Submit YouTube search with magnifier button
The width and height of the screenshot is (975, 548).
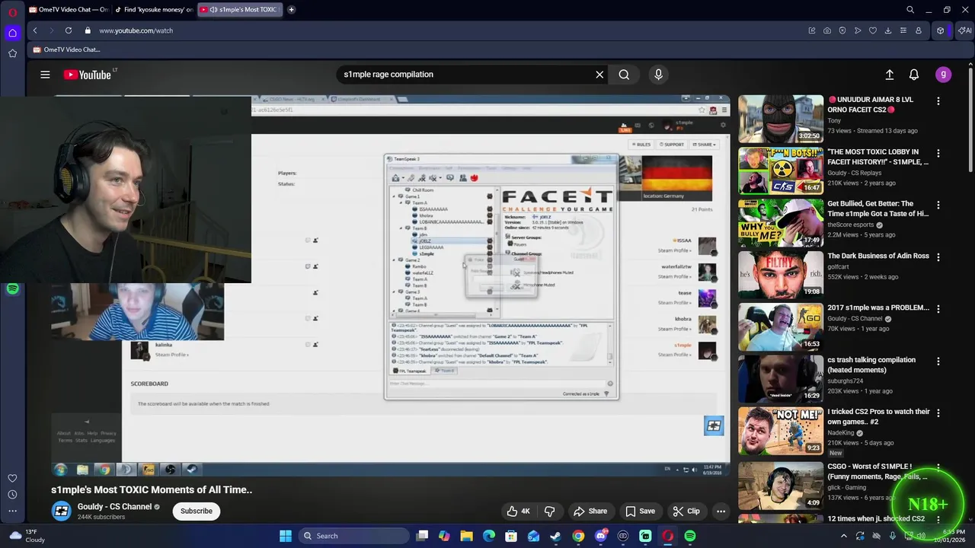(624, 75)
